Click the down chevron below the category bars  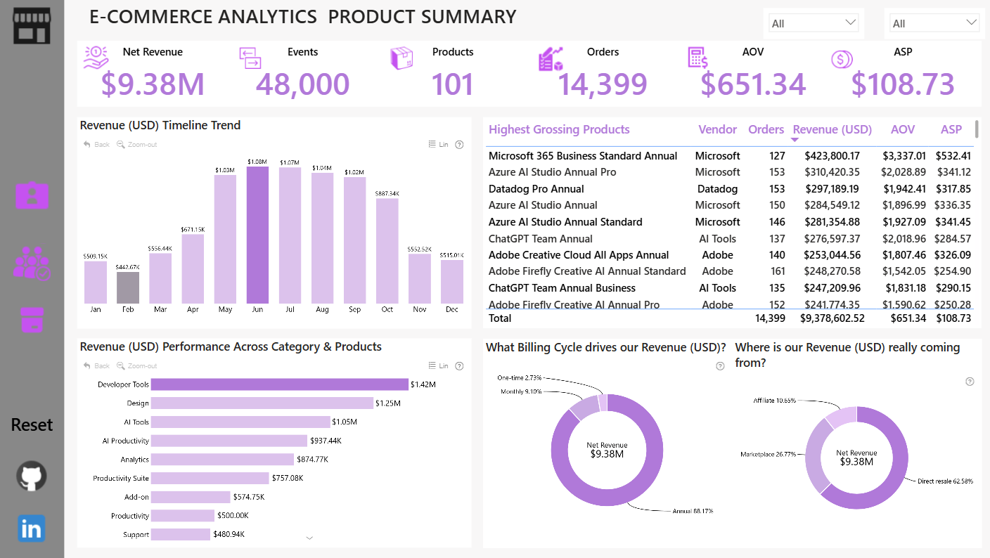coord(309,538)
